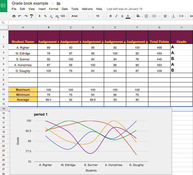
Task: Click 'Last edit was on January 19' link
Action: point(124,9)
